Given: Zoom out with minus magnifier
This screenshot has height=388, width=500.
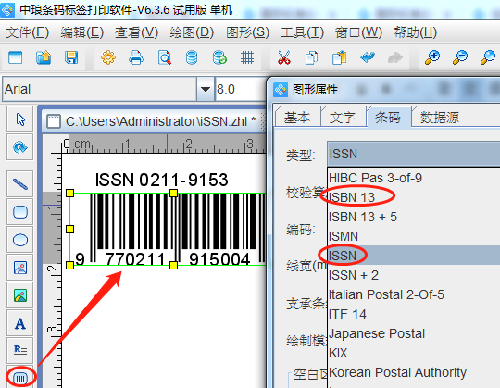Looking at the screenshot, I should click(x=460, y=57).
